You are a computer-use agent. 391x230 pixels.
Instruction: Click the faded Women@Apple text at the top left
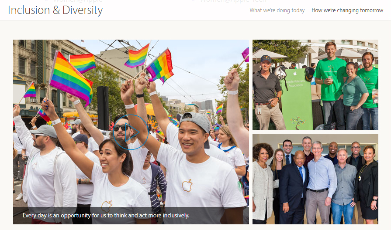[77, 1]
